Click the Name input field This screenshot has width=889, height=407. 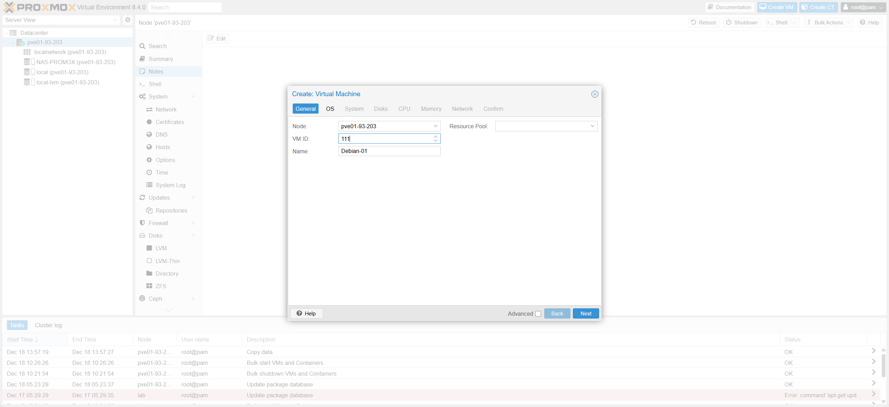(x=389, y=151)
